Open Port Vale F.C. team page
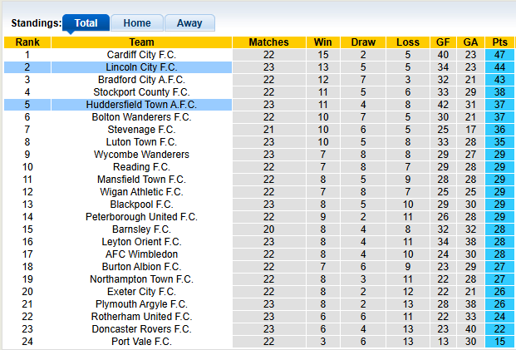The height and width of the screenshot is (350, 516). pyautogui.click(x=141, y=342)
